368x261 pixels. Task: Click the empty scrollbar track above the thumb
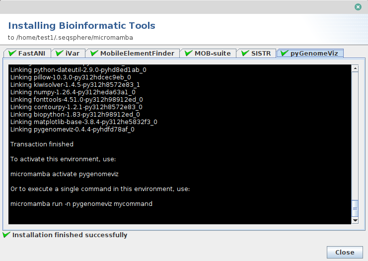pyautogui.click(x=355, y=134)
